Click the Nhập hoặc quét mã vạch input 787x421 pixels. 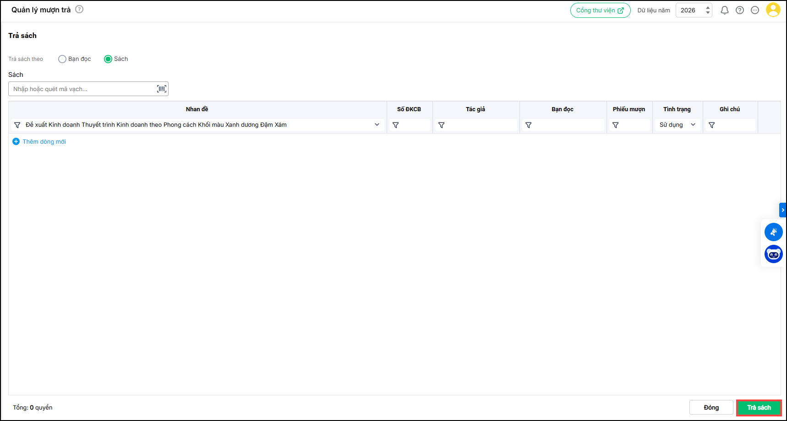[82, 89]
